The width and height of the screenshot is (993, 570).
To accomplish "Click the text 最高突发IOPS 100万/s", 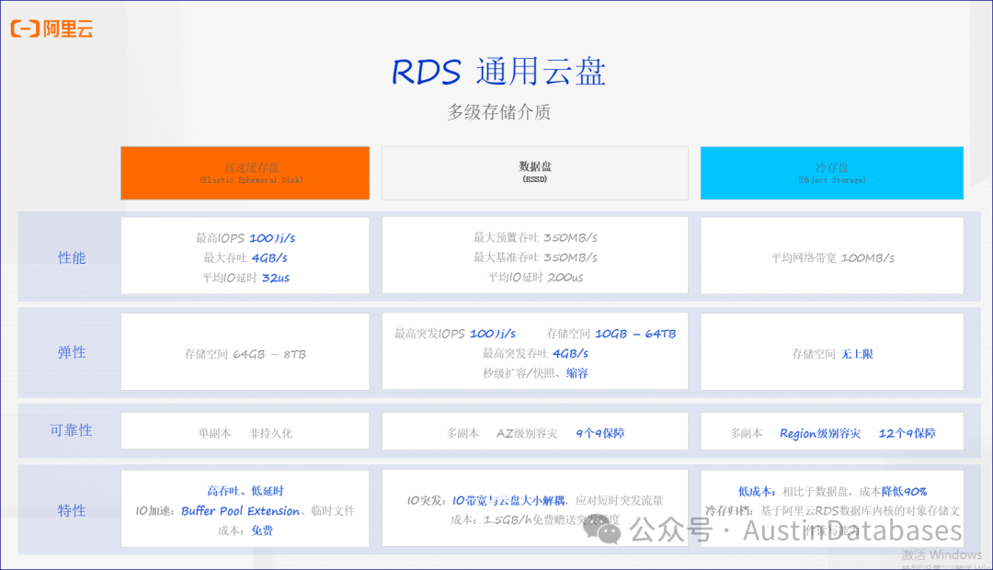I will pyautogui.click(x=455, y=333).
